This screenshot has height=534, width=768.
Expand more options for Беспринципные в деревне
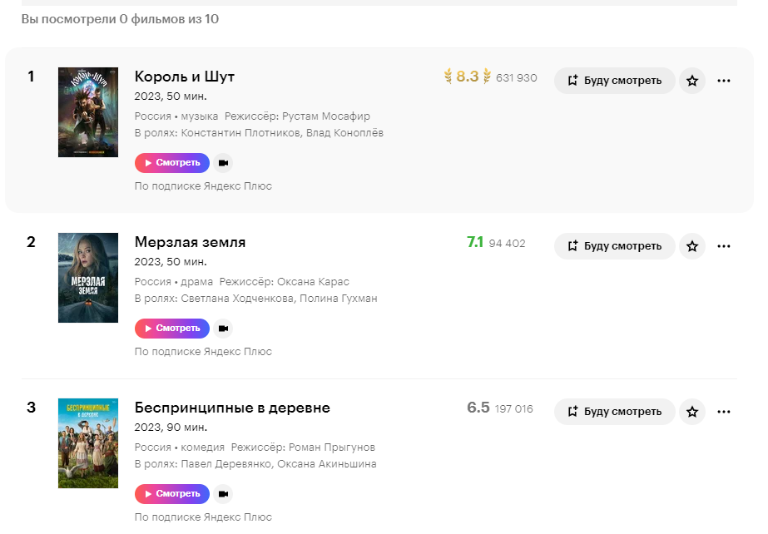[x=724, y=412]
